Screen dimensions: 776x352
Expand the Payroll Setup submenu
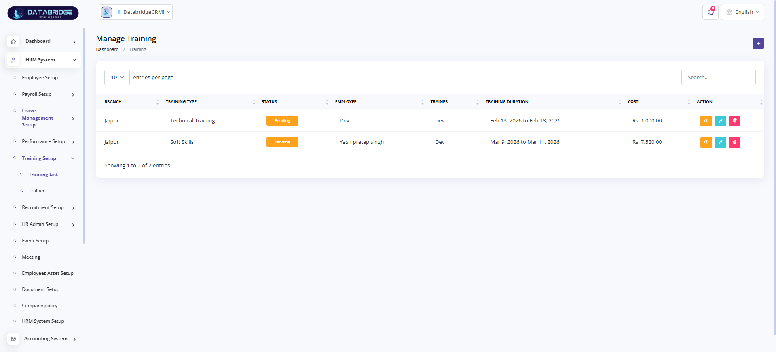[73, 95]
